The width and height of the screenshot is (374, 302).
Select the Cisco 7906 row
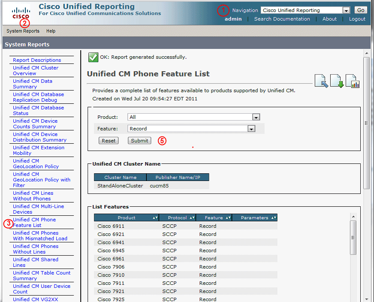click(186, 267)
